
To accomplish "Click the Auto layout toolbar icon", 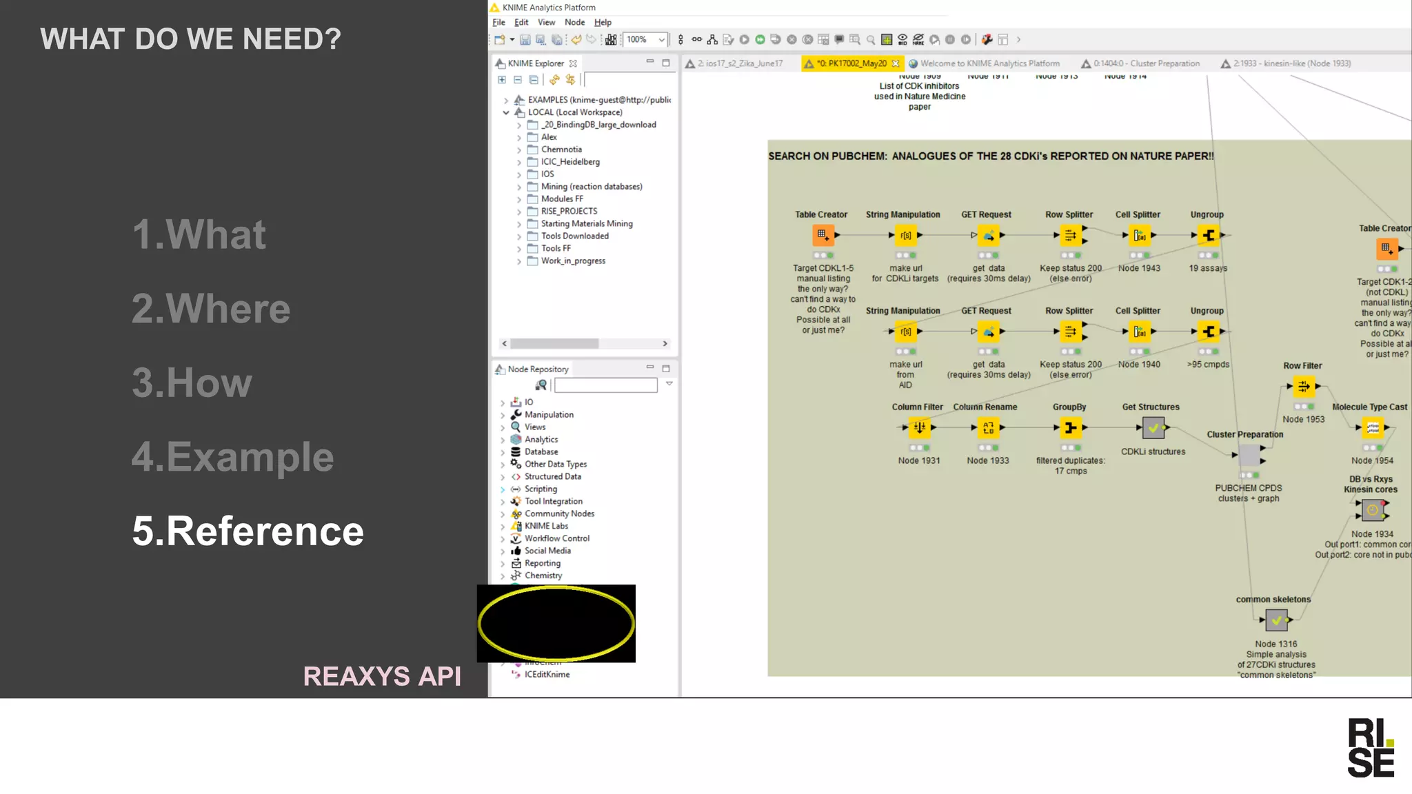I will [712, 40].
